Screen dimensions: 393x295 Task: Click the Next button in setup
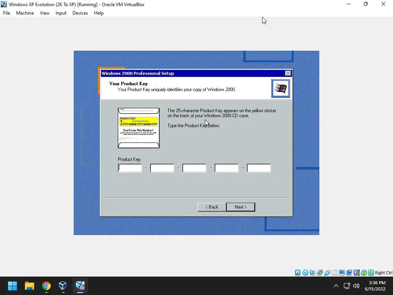[241, 207]
